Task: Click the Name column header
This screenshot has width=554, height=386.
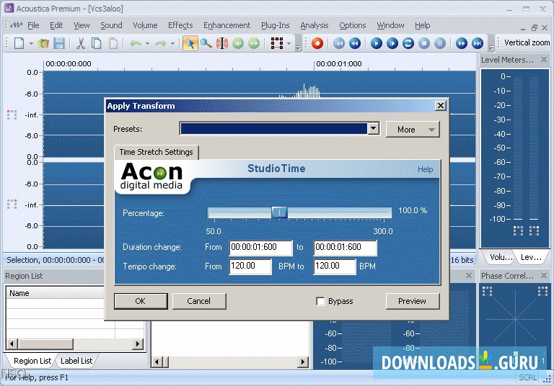Action: (56, 293)
